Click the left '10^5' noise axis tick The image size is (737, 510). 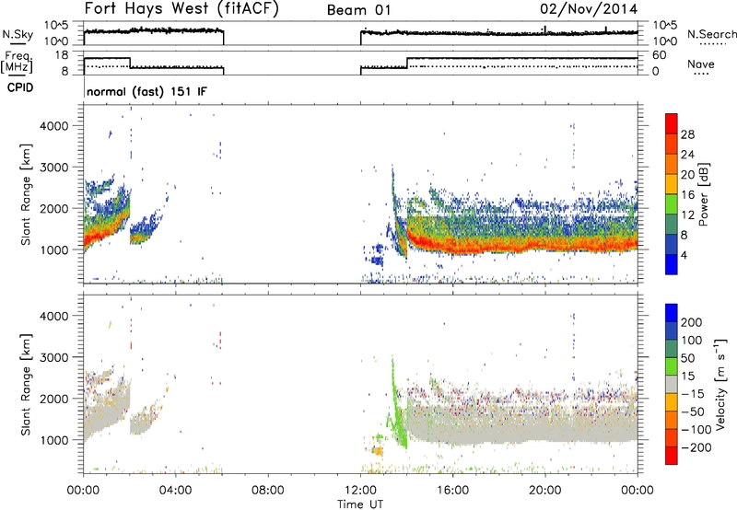pyautogui.click(x=56, y=26)
